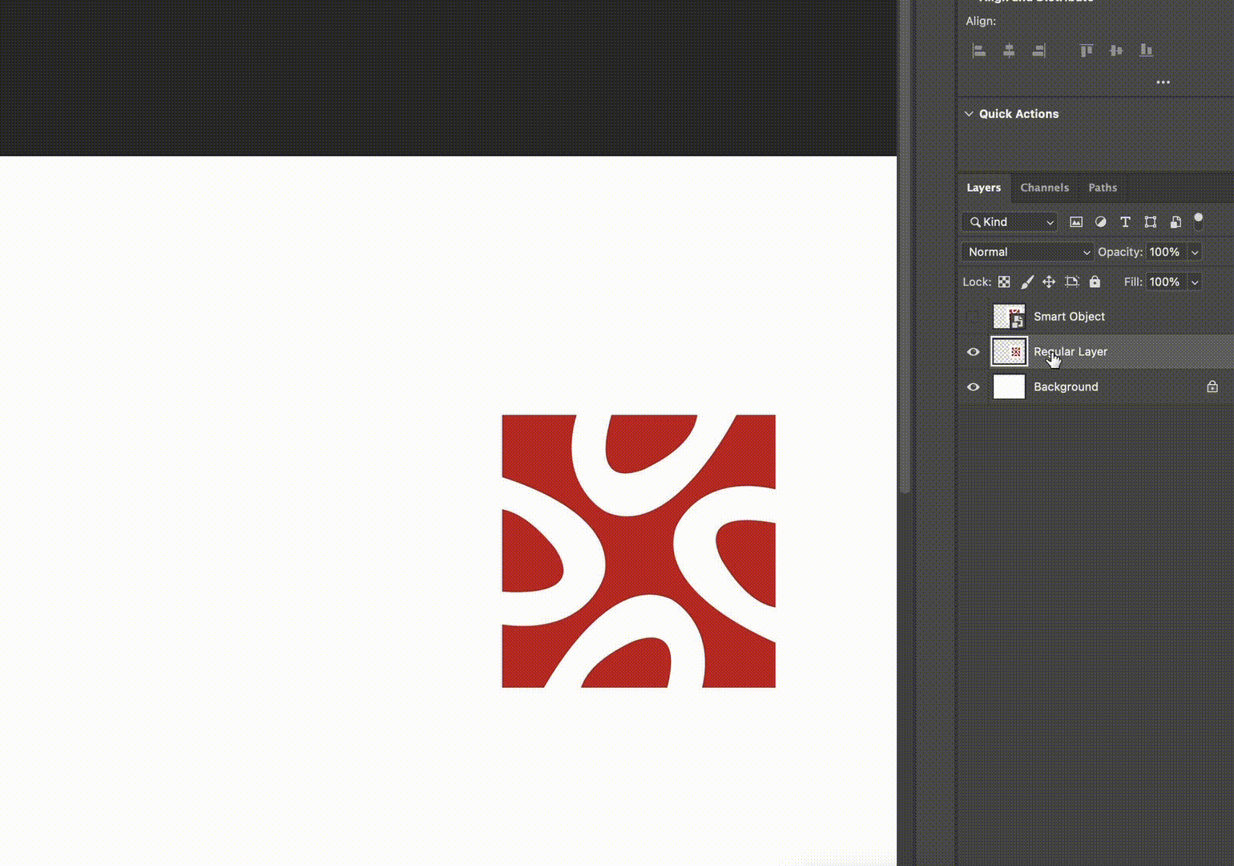Align left edges icon
This screenshot has height=866, width=1234.
[x=978, y=51]
